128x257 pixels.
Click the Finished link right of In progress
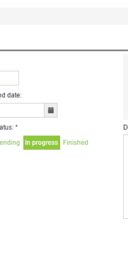pos(76,143)
